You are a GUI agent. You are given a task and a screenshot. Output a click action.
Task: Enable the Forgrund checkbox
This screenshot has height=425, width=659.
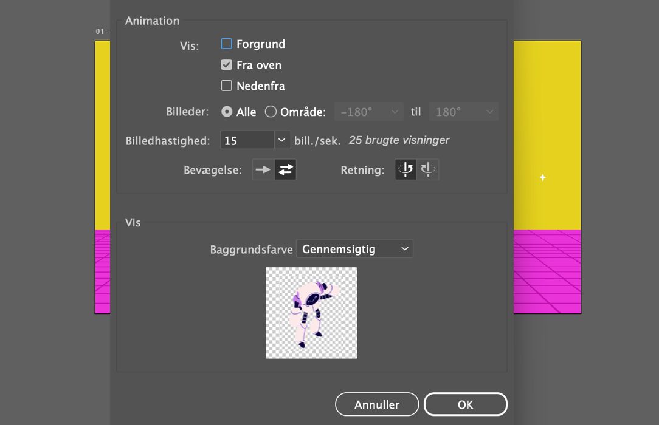click(x=227, y=44)
